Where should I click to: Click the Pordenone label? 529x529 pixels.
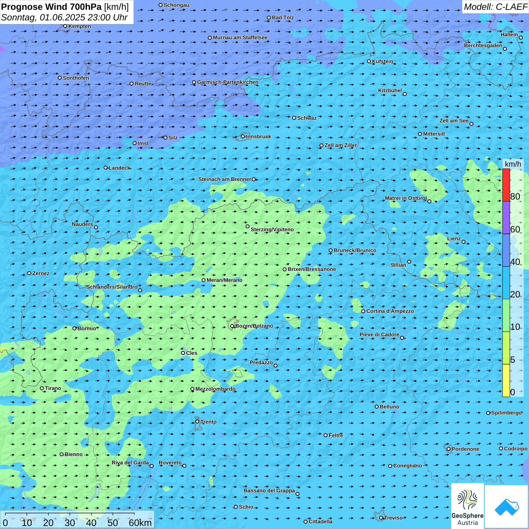465,449
